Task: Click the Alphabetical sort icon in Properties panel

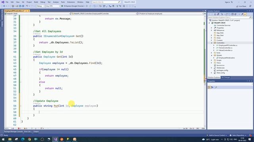Action: pos(212,87)
